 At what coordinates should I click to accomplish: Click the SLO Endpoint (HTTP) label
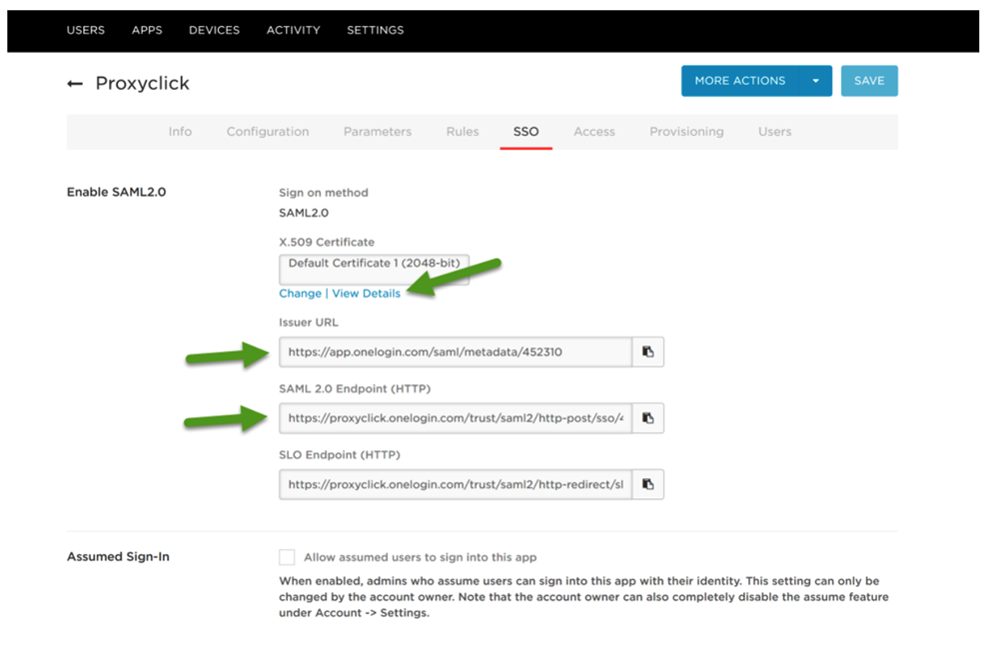pyautogui.click(x=340, y=454)
